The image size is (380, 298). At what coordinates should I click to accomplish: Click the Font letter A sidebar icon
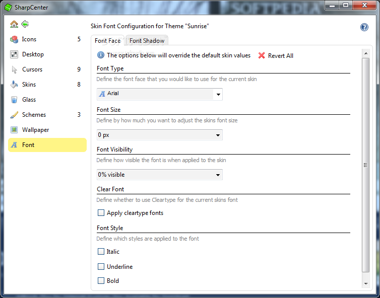click(14, 145)
